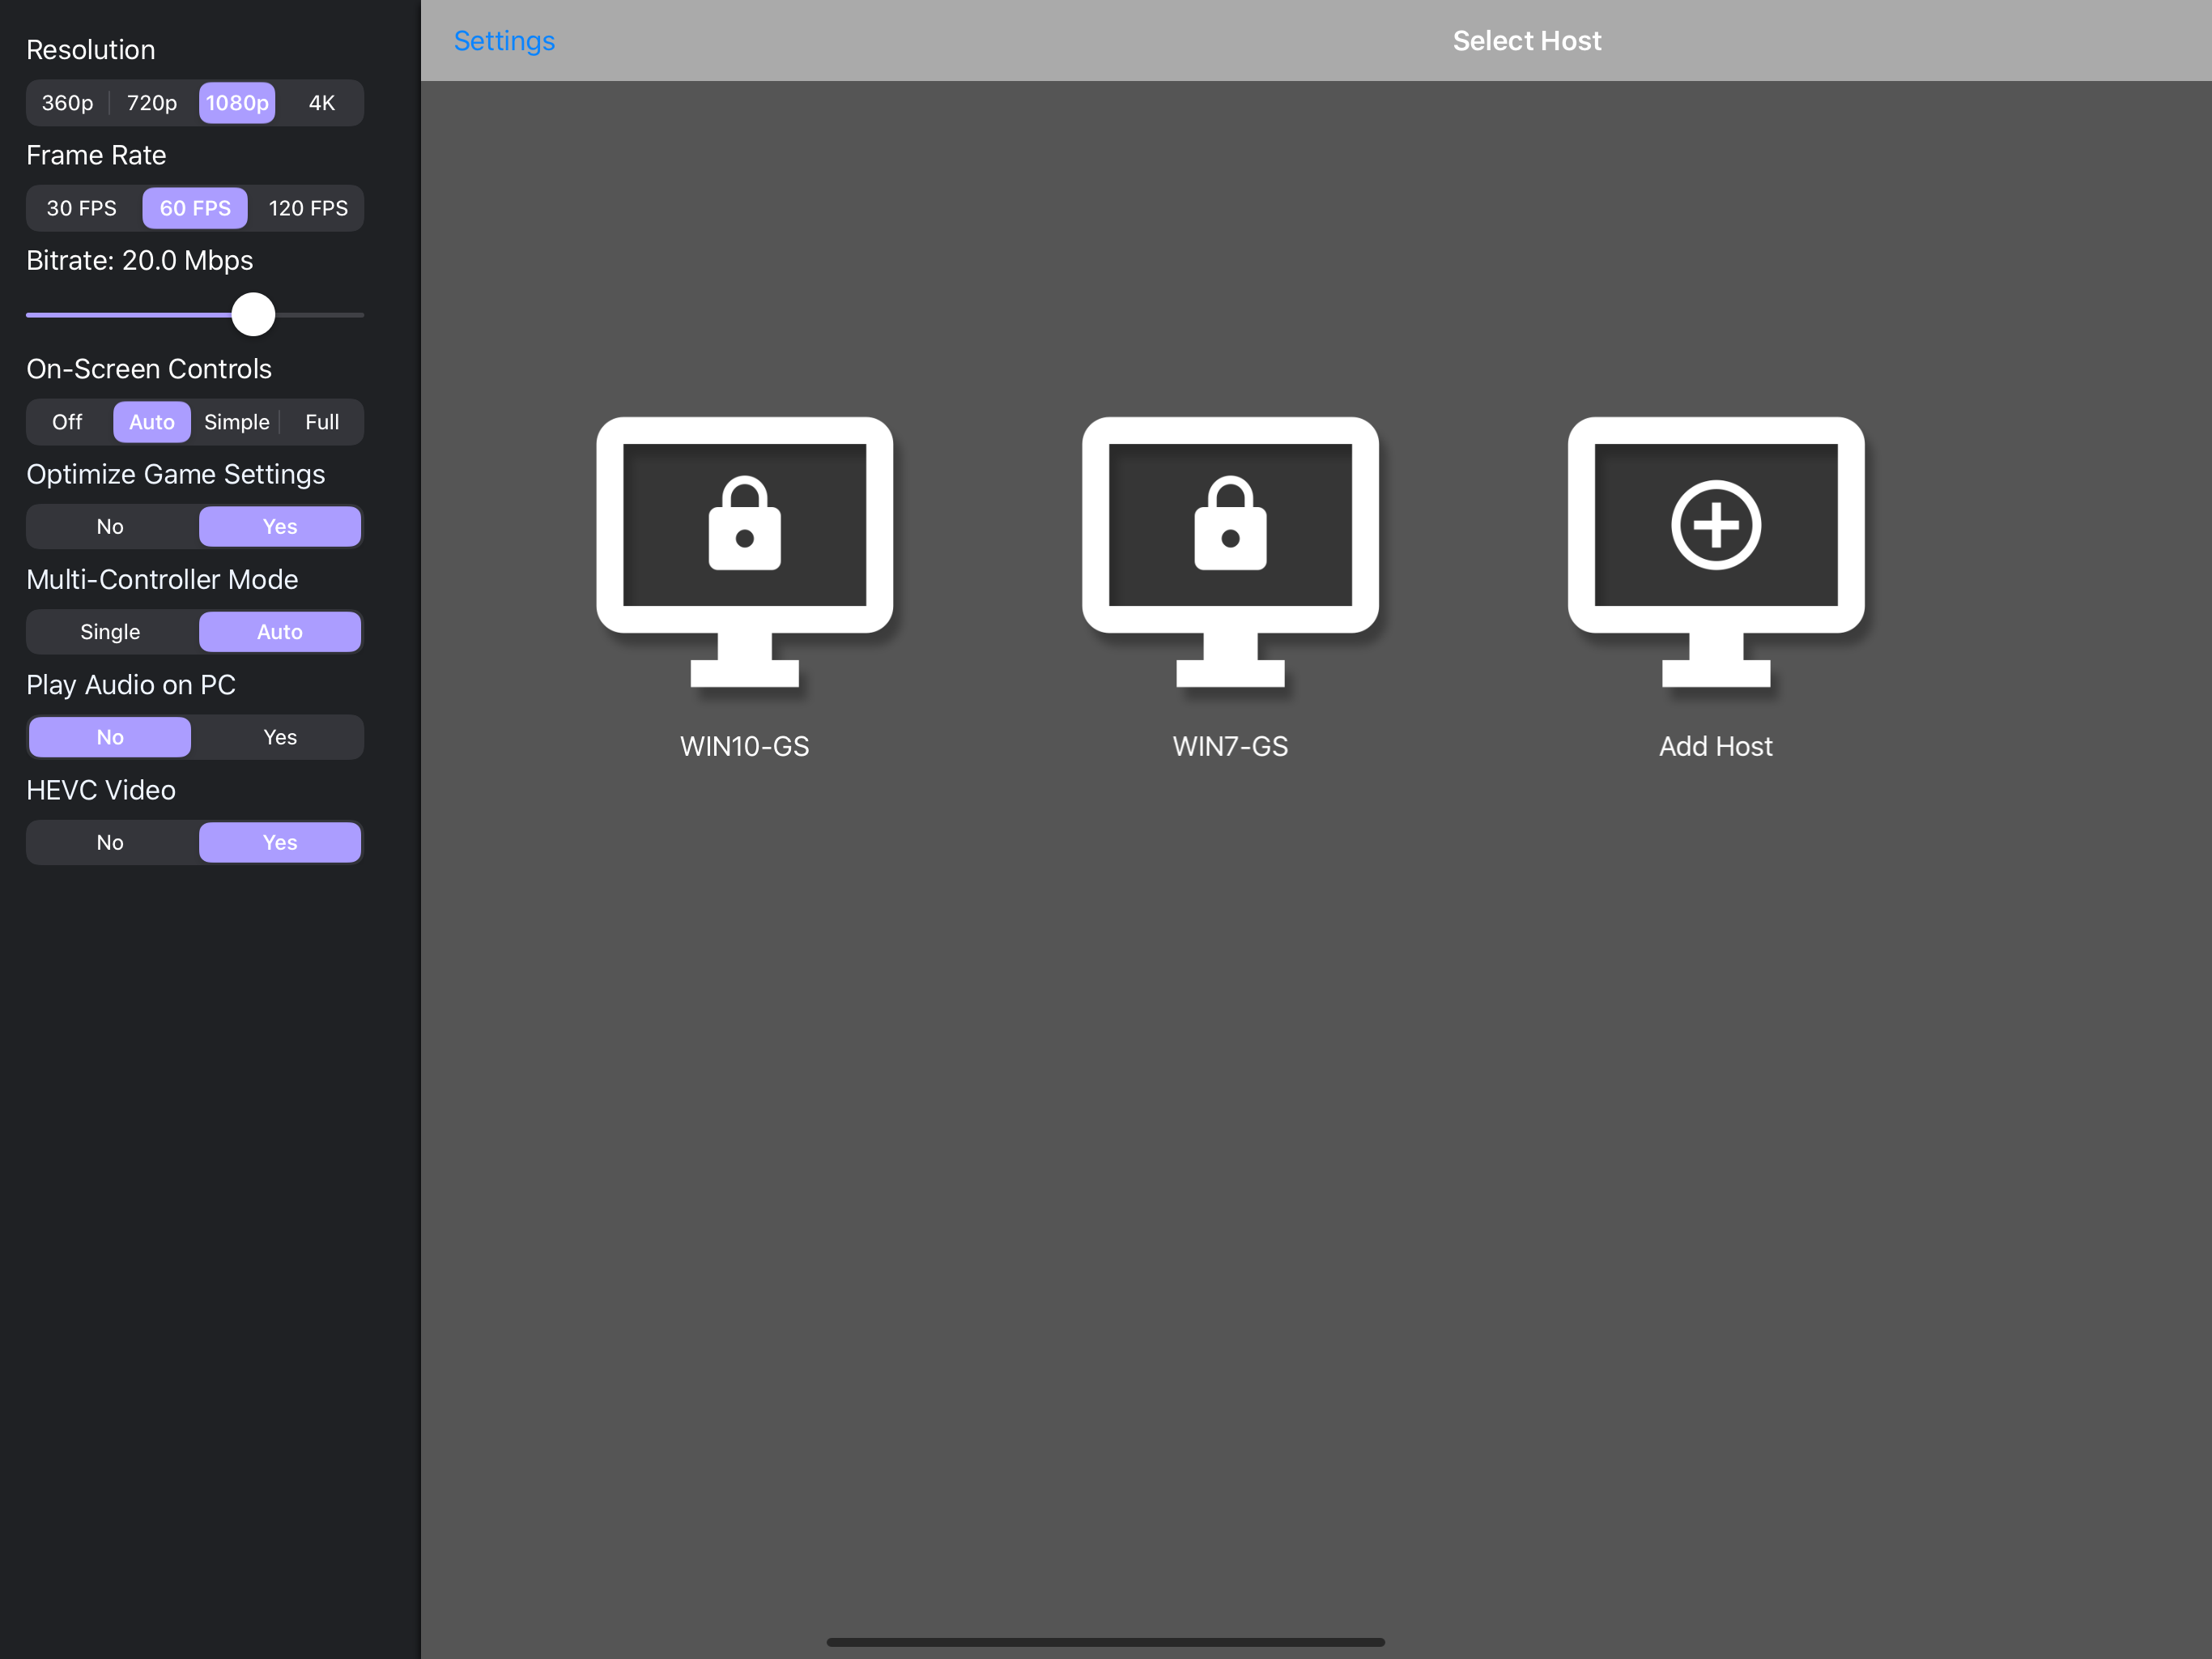Viewport: 2212px width, 1659px height.
Task: Open the locked WIN10-GS host computer icon
Action: tap(744, 550)
